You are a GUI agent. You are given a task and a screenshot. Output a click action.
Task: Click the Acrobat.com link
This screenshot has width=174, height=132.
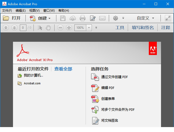tap(32, 83)
